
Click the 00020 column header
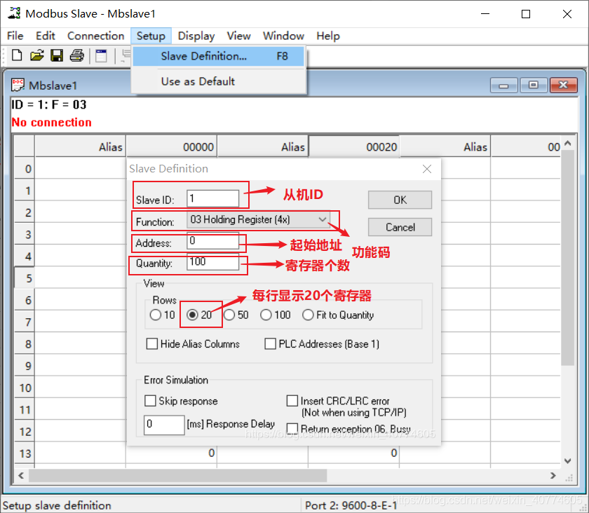[354, 146]
